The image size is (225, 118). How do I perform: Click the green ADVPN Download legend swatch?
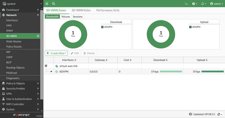click(x=102, y=27)
